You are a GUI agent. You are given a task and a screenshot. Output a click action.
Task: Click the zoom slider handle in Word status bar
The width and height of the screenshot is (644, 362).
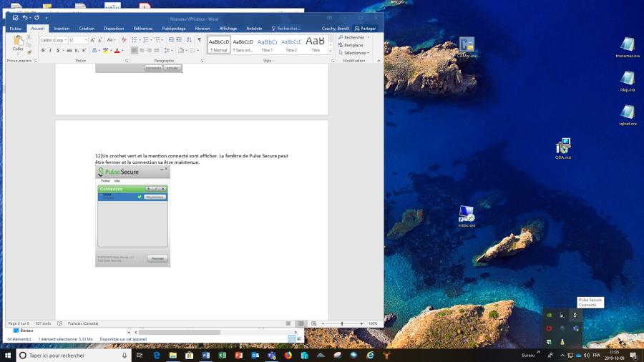coord(342,323)
